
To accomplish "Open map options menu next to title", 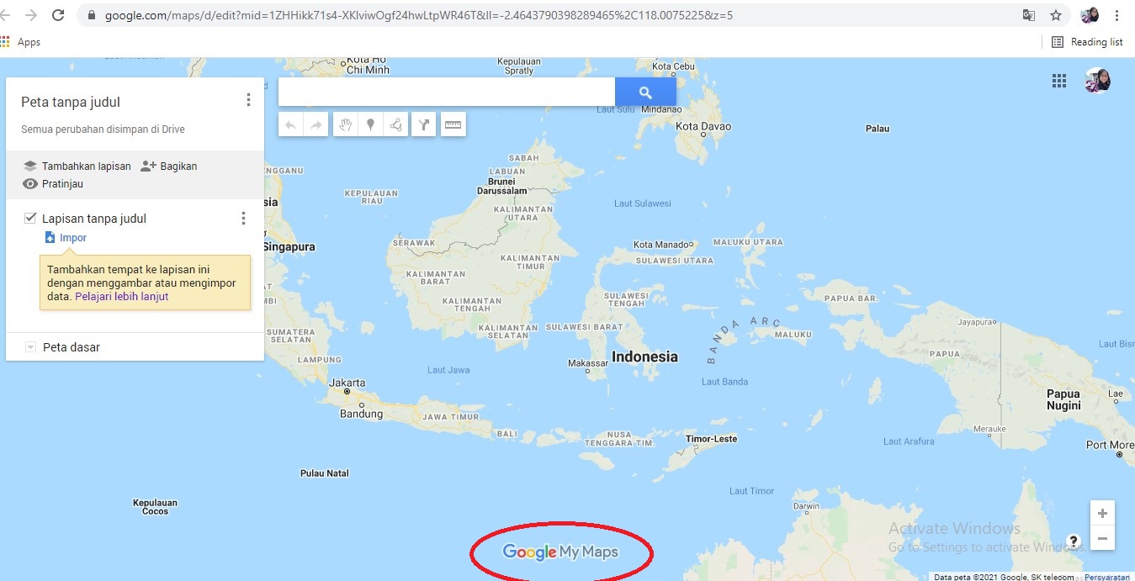I will point(248,100).
